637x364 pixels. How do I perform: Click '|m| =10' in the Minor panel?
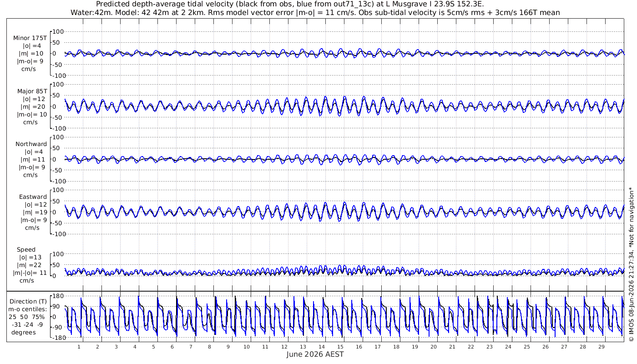[x=32, y=53]
